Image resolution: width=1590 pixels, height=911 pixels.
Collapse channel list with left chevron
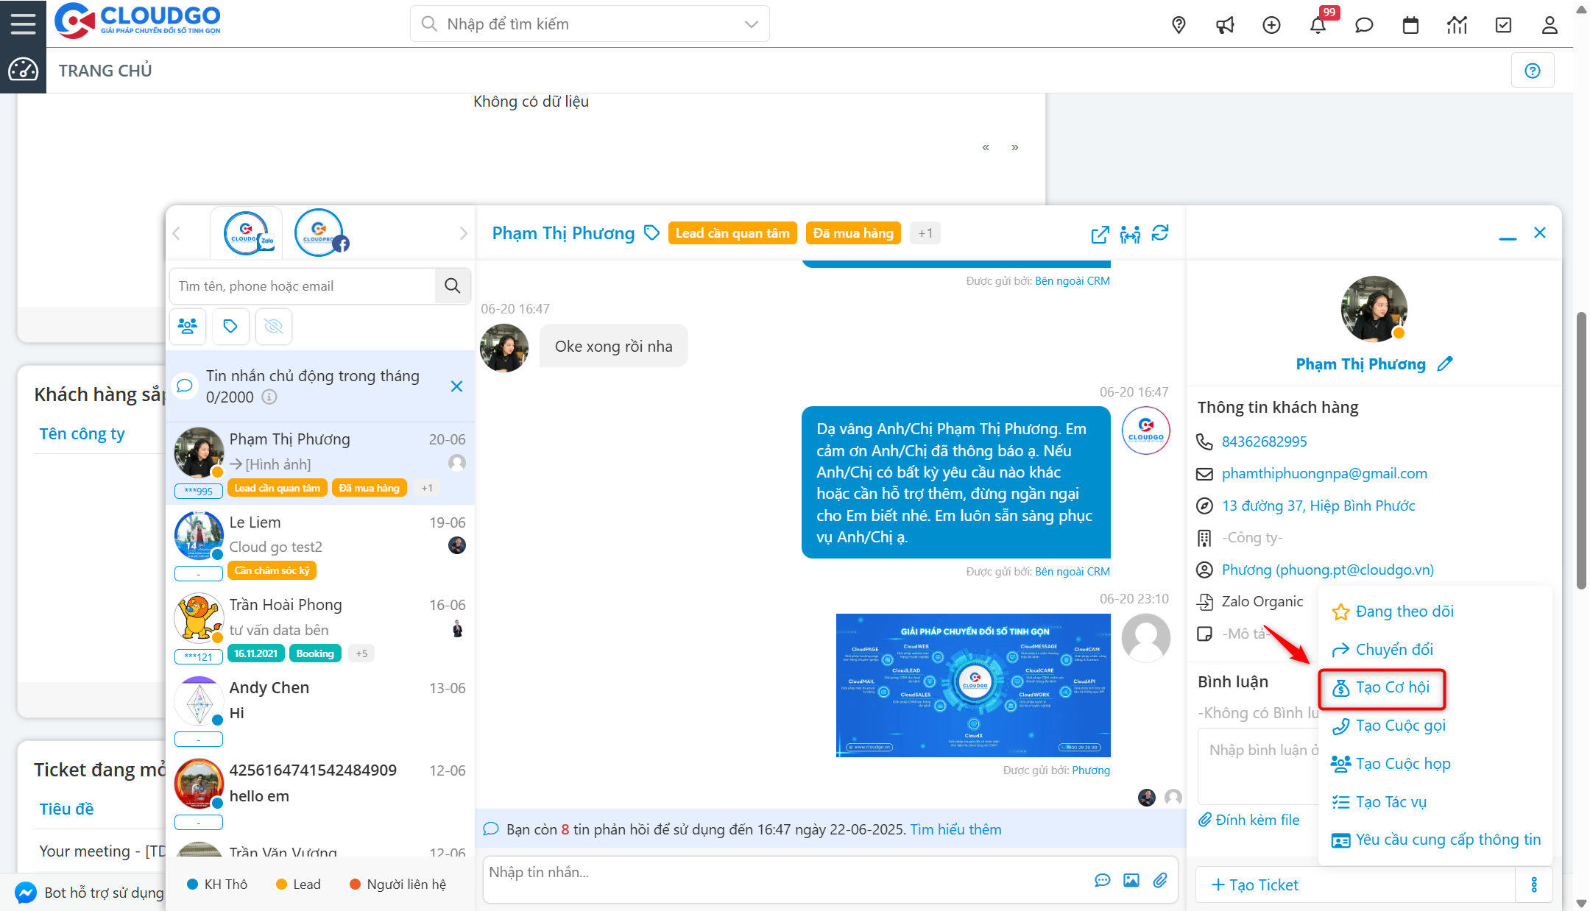pyautogui.click(x=177, y=233)
